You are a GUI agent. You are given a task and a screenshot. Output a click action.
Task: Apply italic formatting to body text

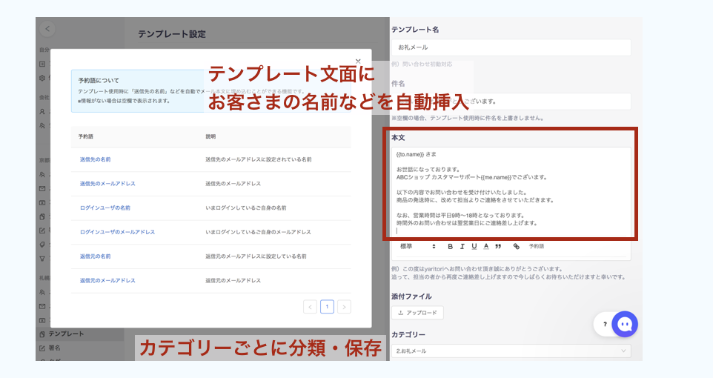point(462,246)
